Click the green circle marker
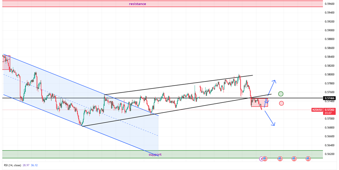339x170 pixels. 281,94
